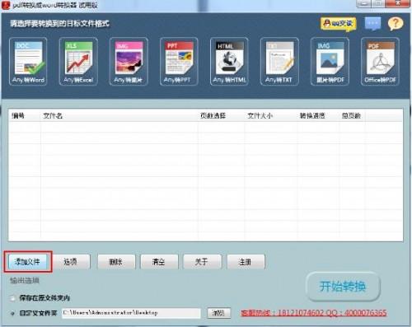Select the Any转Word conversion icon

(28, 62)
